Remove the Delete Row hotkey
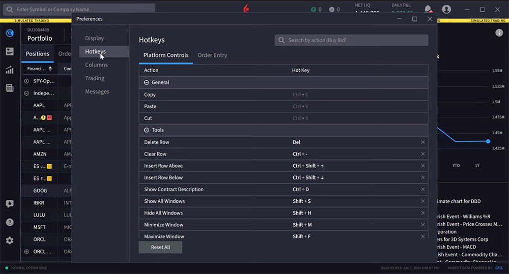Viewport: 509px width, 274px height. tap(422, 142)
